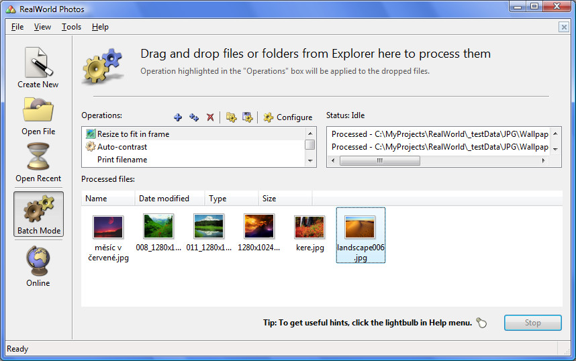Select the Print filename operation
This screenshot has width=576, height=361.
coord(194,160)
